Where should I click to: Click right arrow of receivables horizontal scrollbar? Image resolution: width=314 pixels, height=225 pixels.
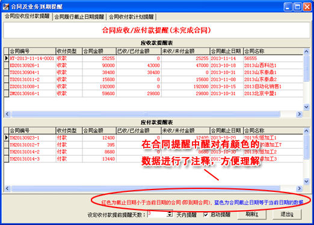pos(299,114)
